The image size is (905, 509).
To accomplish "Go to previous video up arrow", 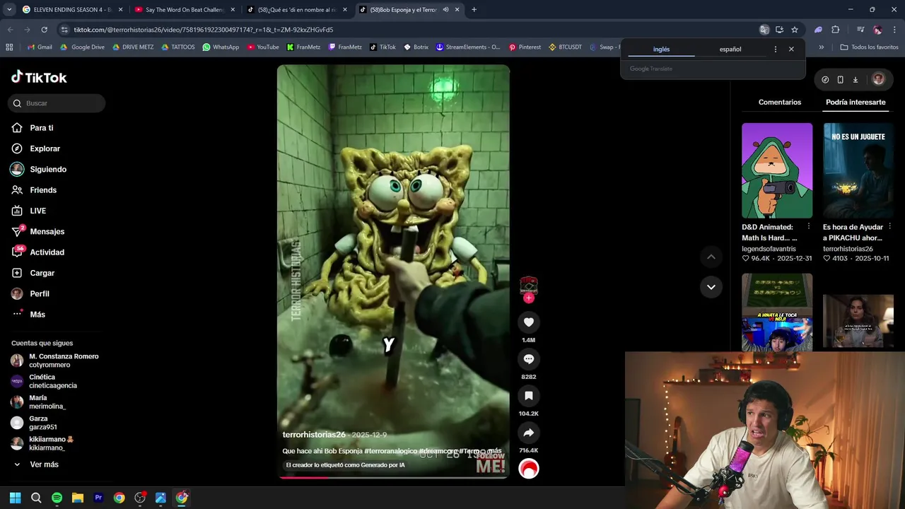I will click(711, 257).
